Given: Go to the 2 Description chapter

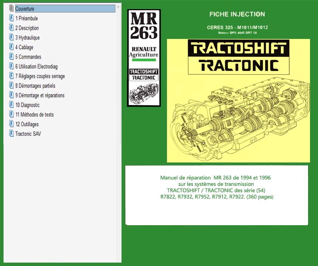Looking at the screenshot, I should pos(27,28).
